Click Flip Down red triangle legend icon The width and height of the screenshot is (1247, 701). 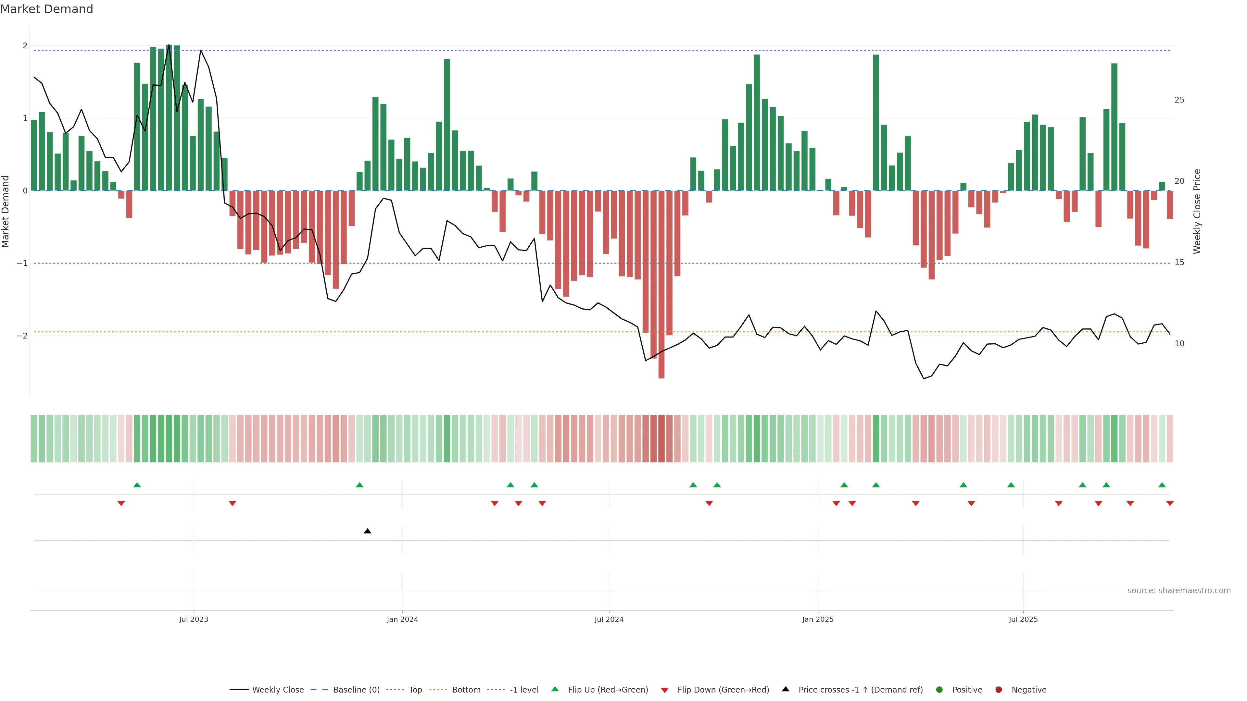(x=665, y=690)
